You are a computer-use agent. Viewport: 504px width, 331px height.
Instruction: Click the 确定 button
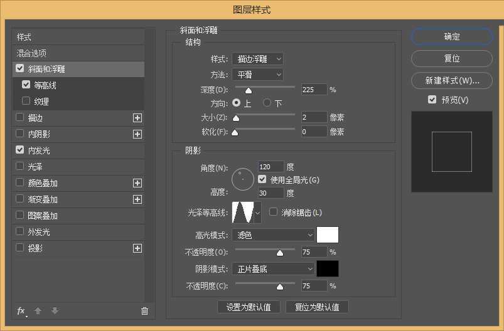point(452,37)
